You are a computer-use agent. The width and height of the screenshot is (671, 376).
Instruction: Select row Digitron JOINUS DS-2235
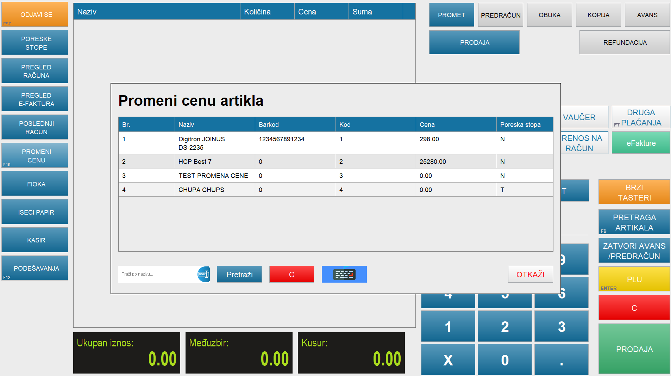point(335,143)
